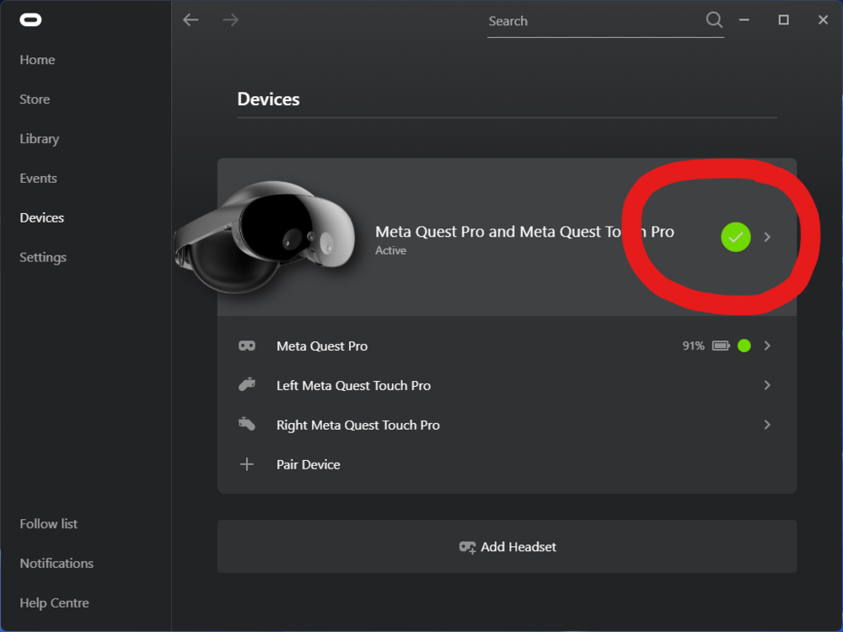
Task: Click the plus icon for Pair Device
Action: click(x=247, y=464)
